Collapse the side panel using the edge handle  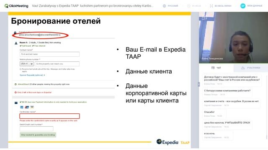click(x=198, y=84)
